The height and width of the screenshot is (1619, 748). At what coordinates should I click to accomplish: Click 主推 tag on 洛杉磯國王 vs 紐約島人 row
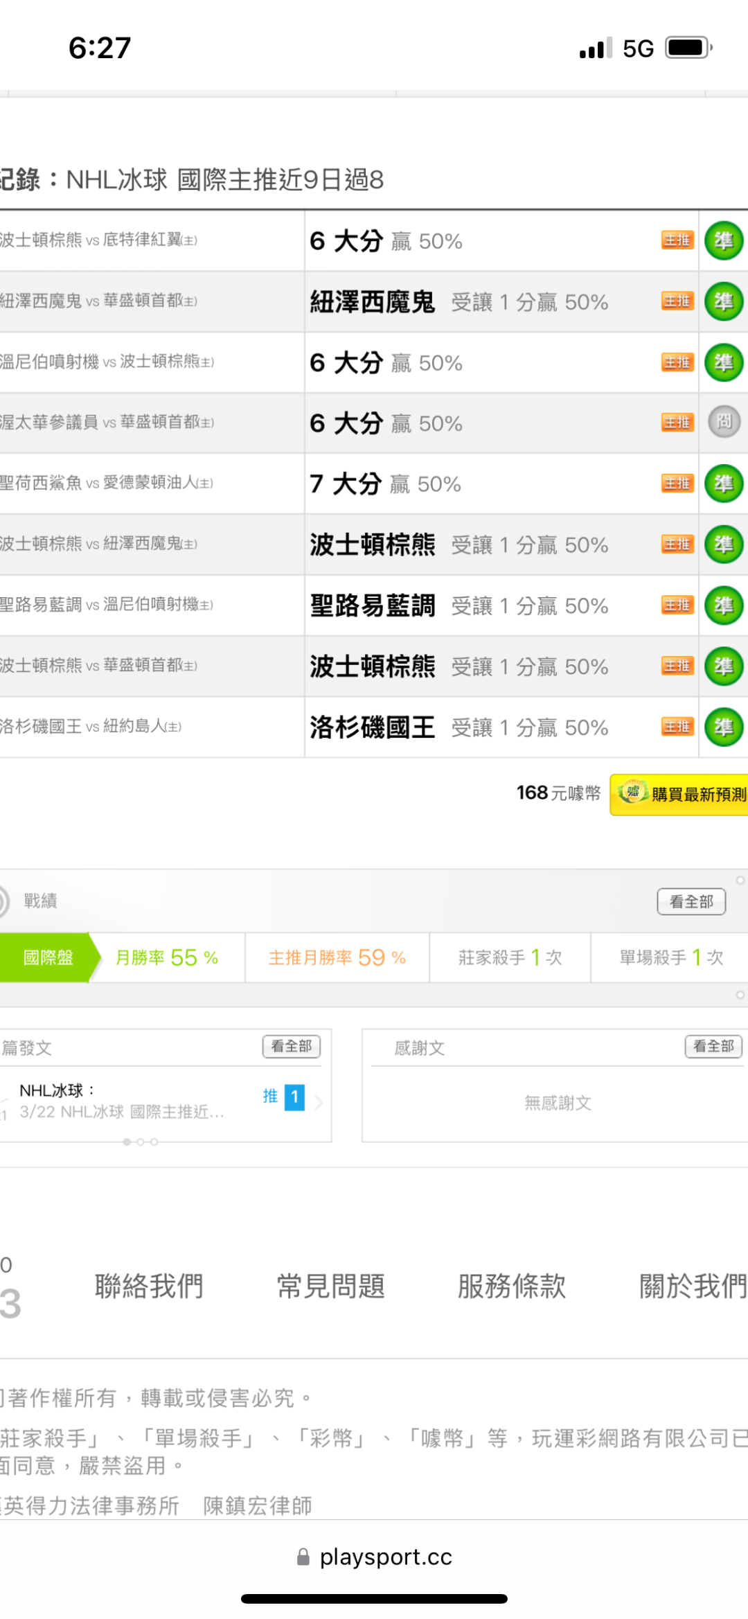pos(677,727)
